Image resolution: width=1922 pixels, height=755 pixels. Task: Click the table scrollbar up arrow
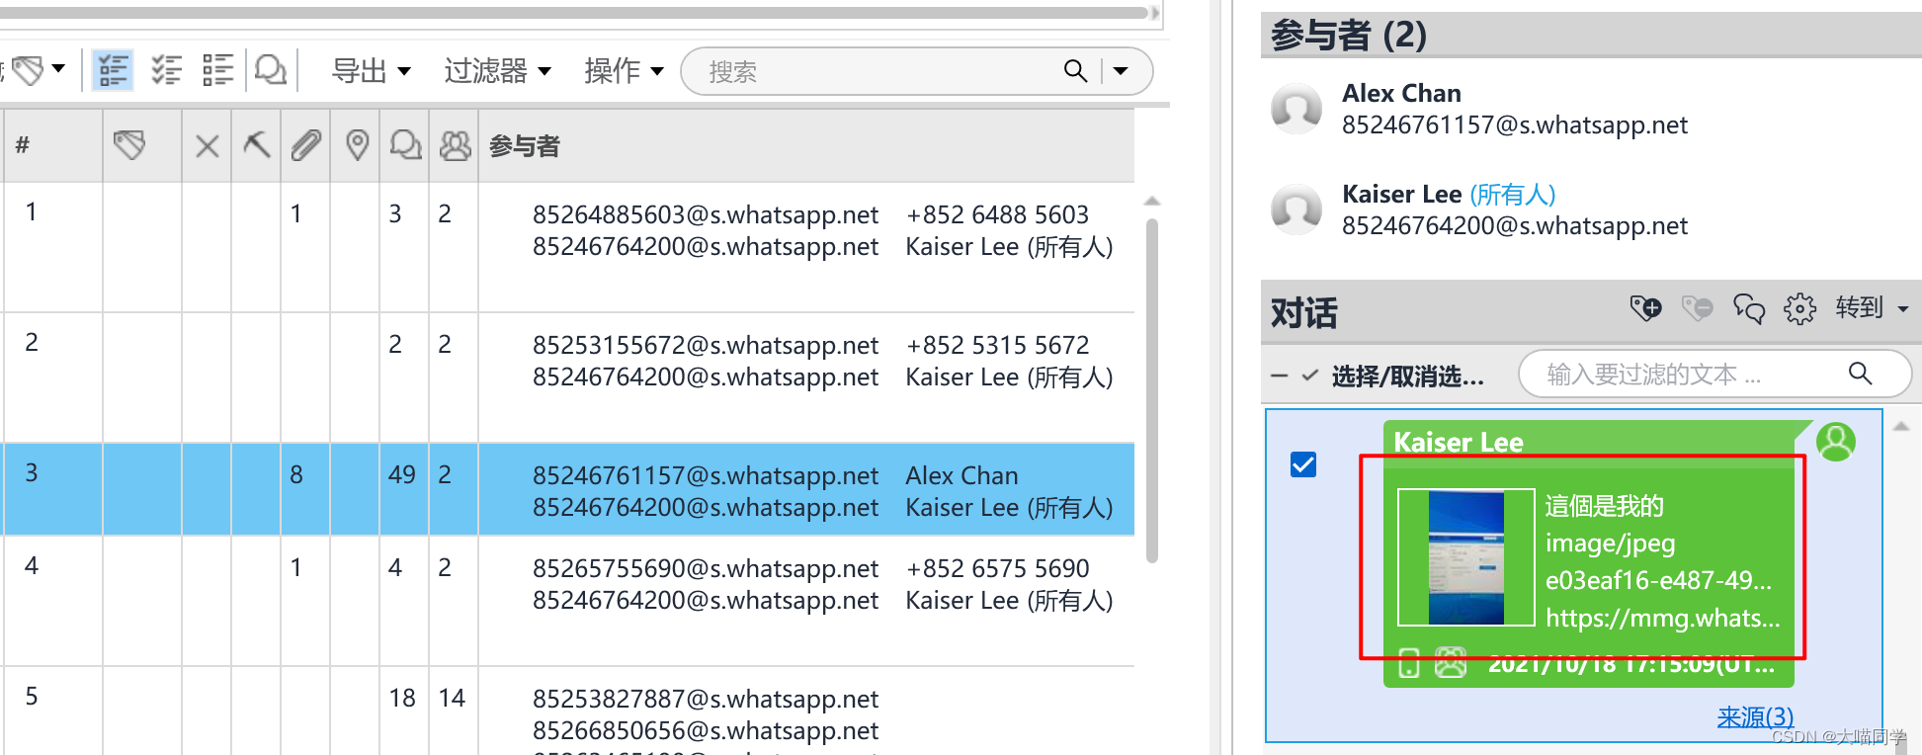click(1151, 201)
